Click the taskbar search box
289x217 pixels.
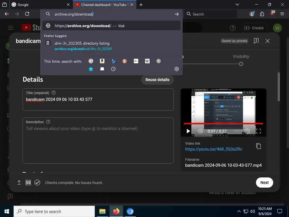(54, 211)
